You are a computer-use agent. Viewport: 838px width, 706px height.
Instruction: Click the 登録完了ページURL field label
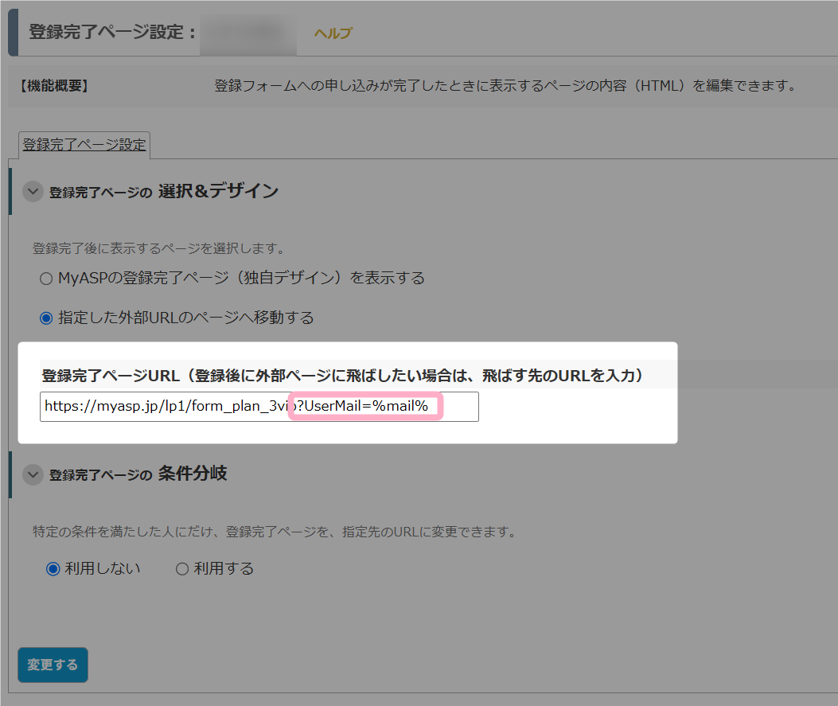click(342, 376)
